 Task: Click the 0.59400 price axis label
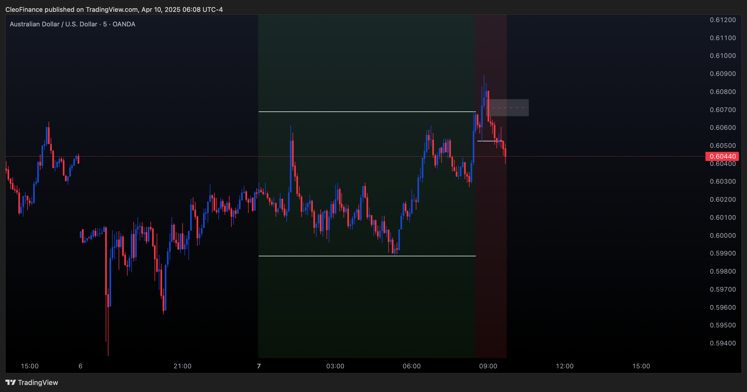click(x=723, y=343)
